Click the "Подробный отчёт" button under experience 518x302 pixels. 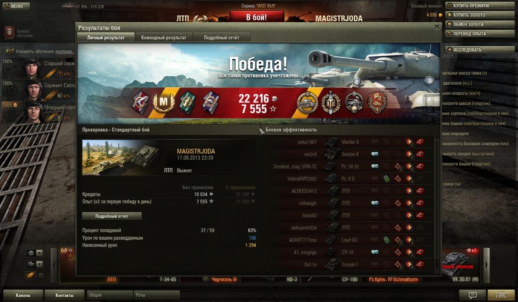pos(112,216)
